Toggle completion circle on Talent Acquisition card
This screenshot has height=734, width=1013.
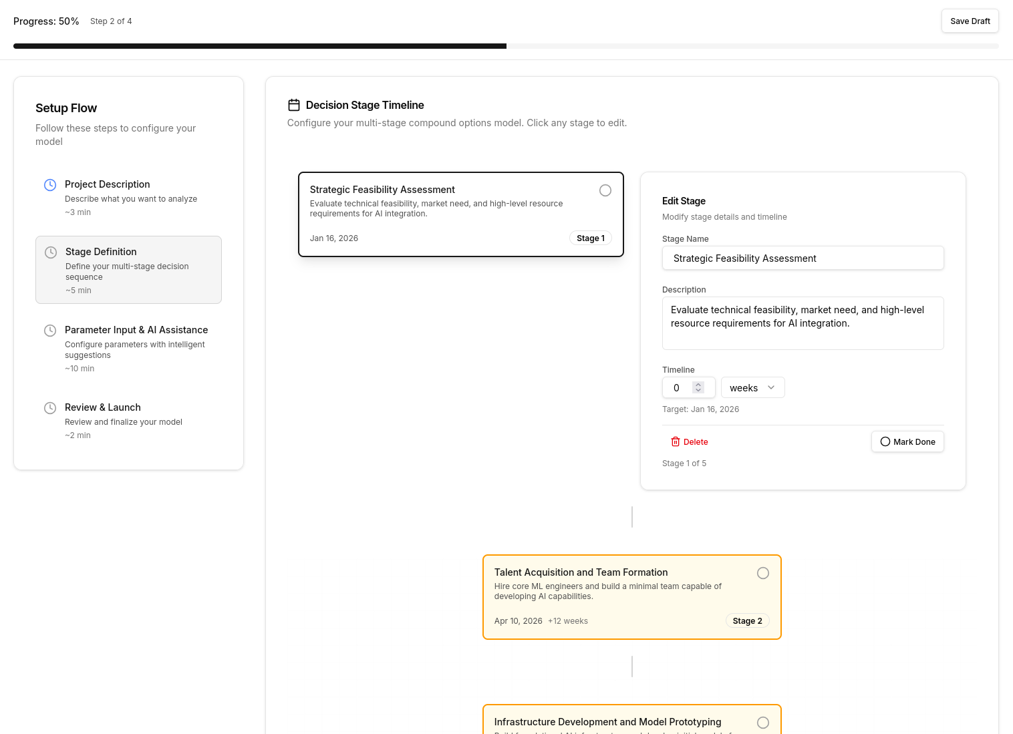click(x=763, y=573)
